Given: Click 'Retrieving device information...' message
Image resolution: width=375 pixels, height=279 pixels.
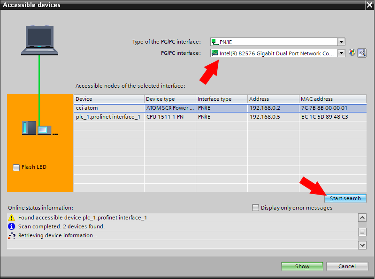Looking at the screenshot, I should (x=58, y=235).
